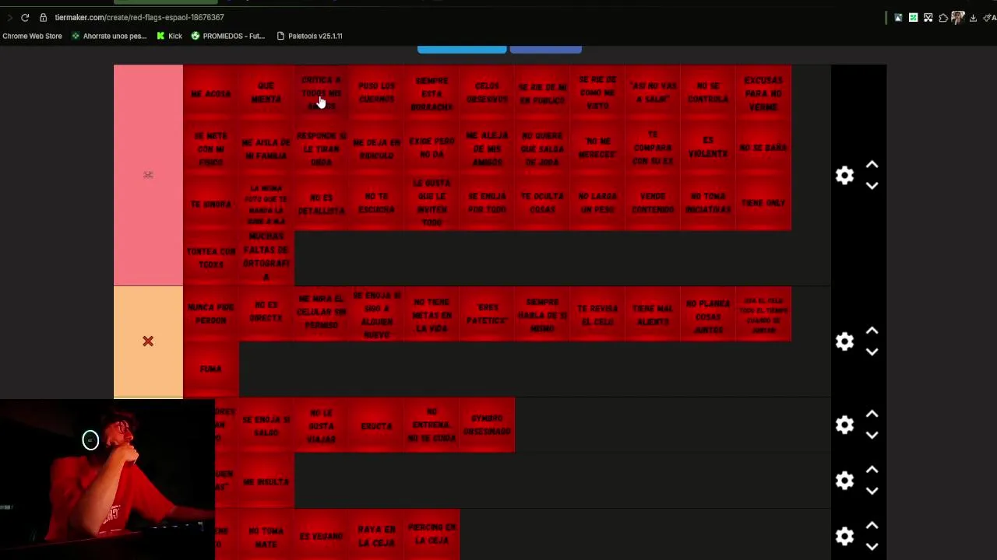This screenshot has width=997, height=560.
Task: Select the VENDE CONTENIDO tile
Action: pyautogui.click(x=653, y=203)
